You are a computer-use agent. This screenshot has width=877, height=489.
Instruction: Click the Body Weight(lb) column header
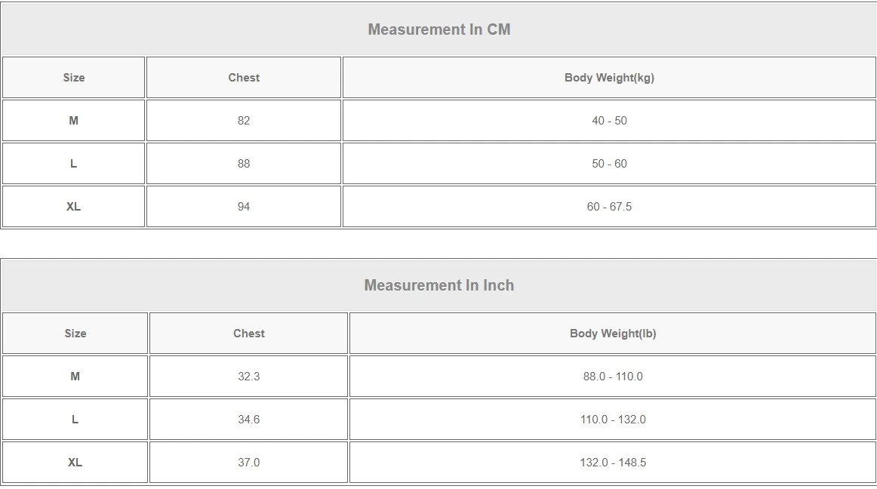click(x=613, y=334)
